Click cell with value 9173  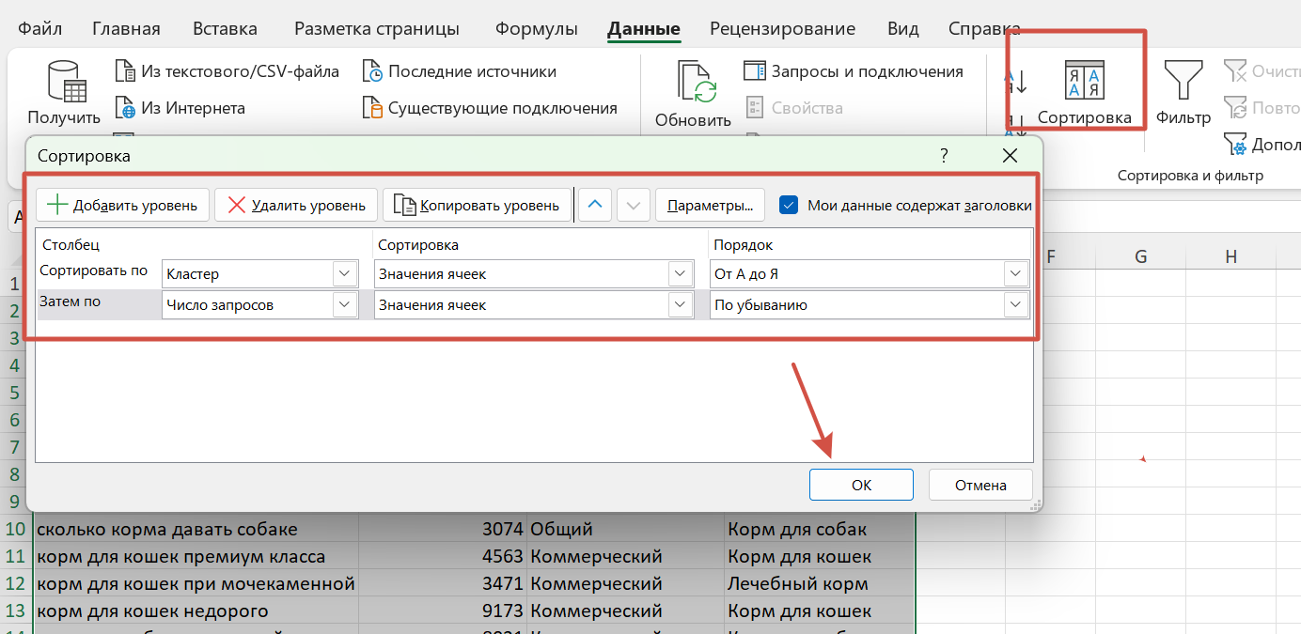tap(443, 611)
